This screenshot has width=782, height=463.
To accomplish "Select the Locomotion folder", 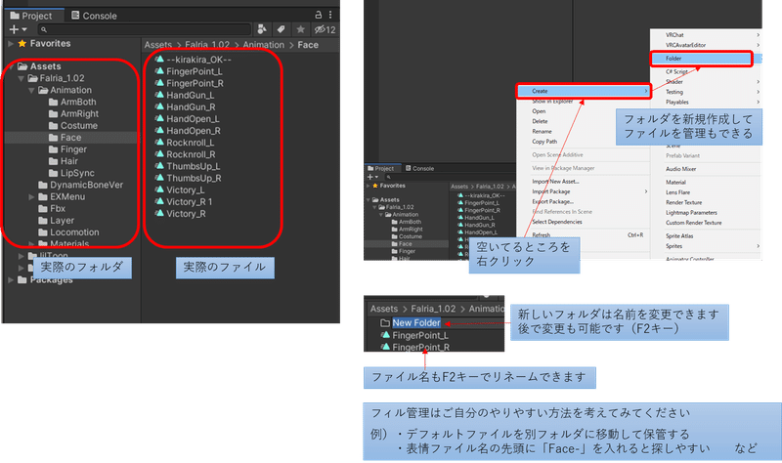I will (x=68, y=232).
